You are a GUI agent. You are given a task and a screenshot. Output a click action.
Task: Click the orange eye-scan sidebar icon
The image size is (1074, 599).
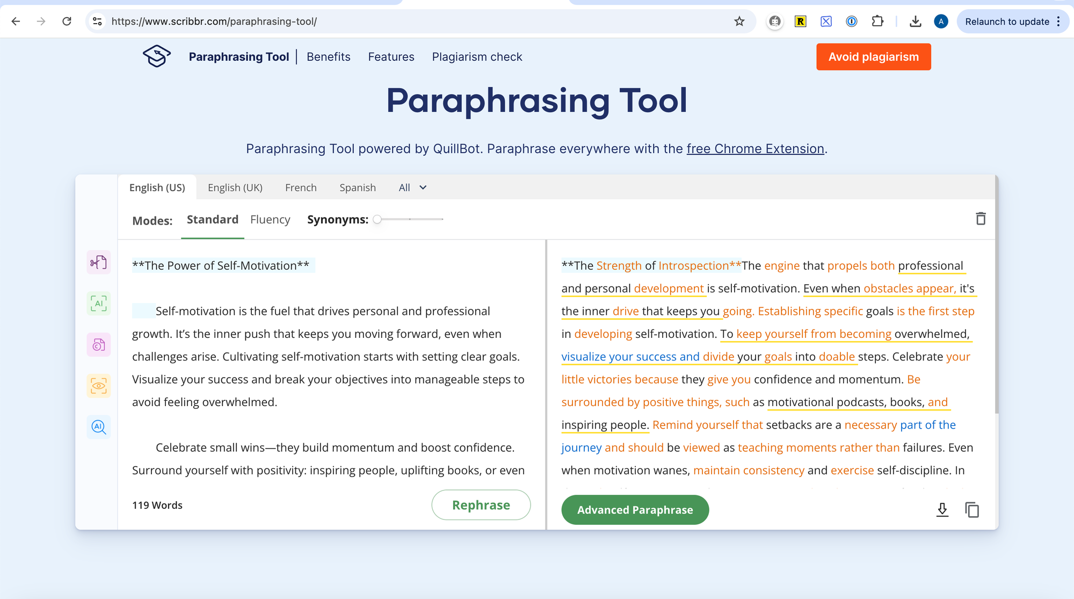(99, 386)
